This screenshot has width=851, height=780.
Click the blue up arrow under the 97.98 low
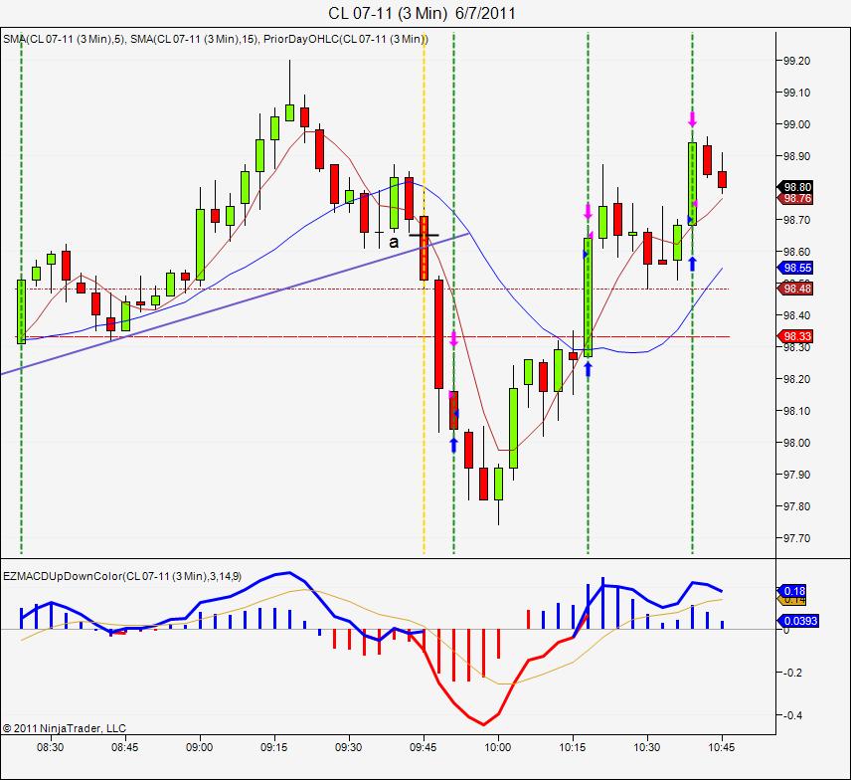tap(453, 446)
